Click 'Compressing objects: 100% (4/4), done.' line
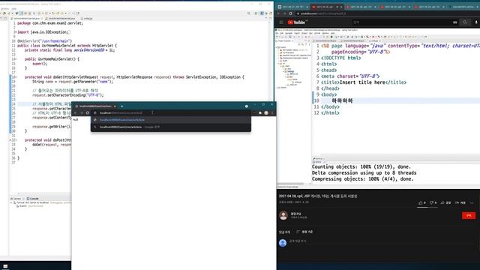480x270 pixels. (363, 179)
